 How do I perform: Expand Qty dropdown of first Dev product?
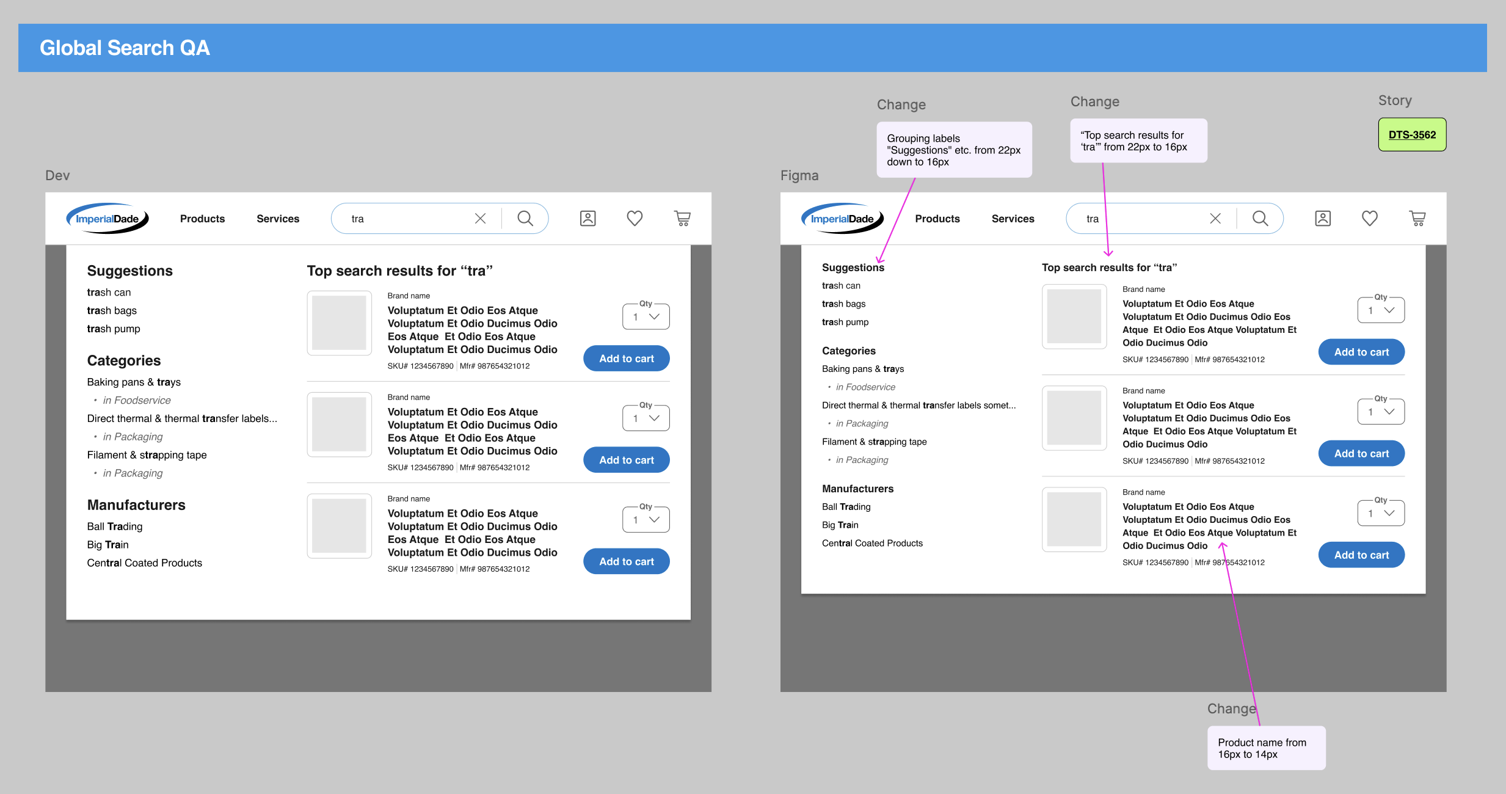pyautogui.click(x=646, y=316)
